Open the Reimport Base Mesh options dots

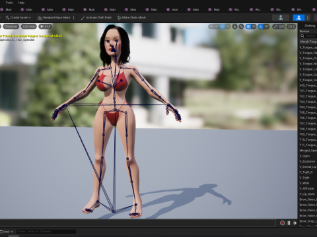tap(73, 18)
